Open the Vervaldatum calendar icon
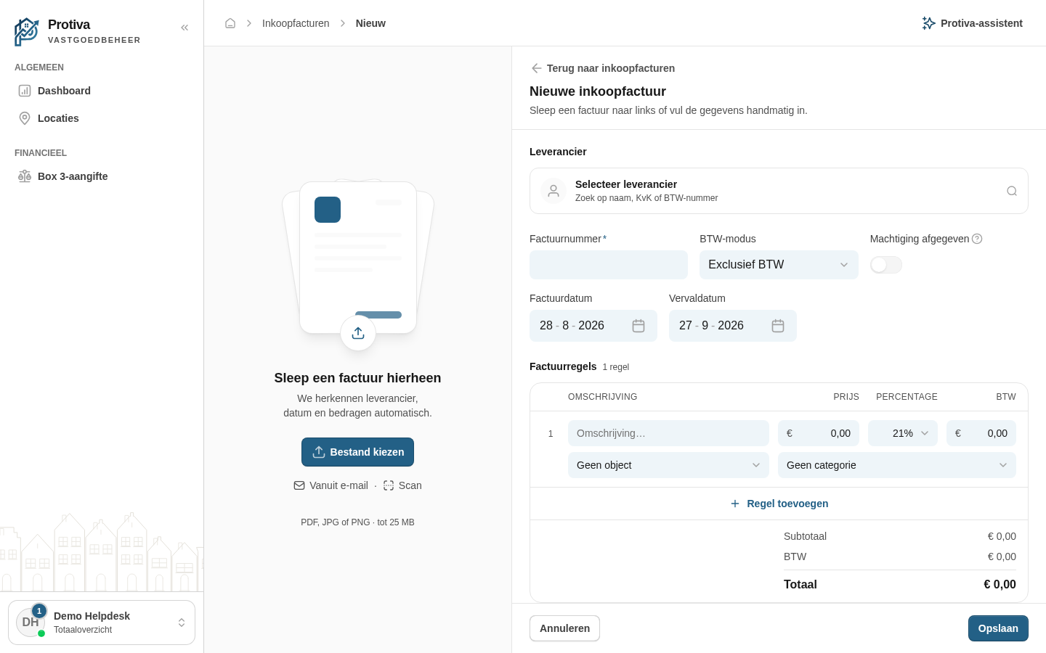The height and width of the screenshot is (653, 1046). click(x=778, y=326)
